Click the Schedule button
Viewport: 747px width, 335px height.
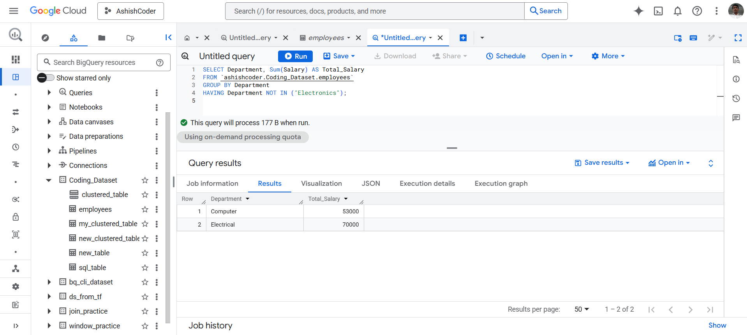coord(506,56)
